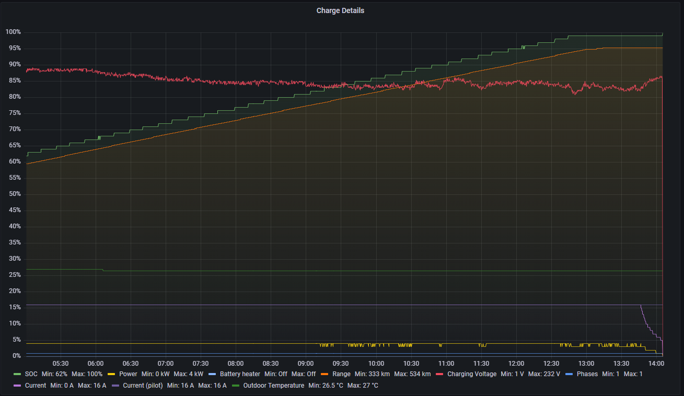Toggle the Phases series in legend
This screenshot has height=396, width=684.
pos(587,374)
